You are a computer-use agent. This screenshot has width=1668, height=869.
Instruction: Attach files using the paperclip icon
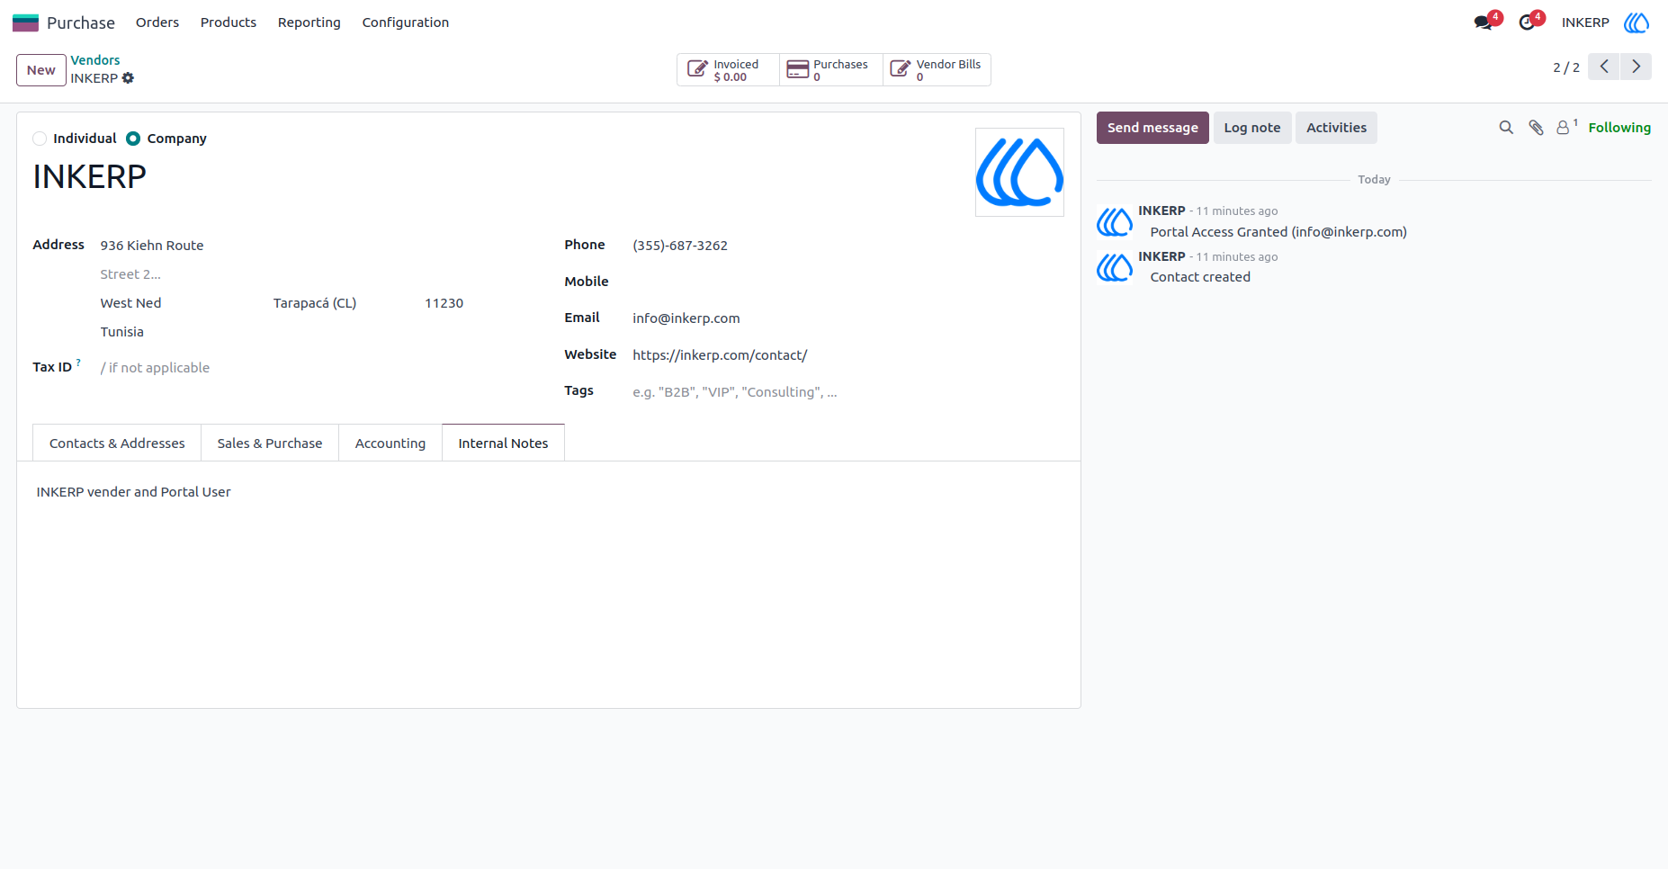(x=1536, y=128)
